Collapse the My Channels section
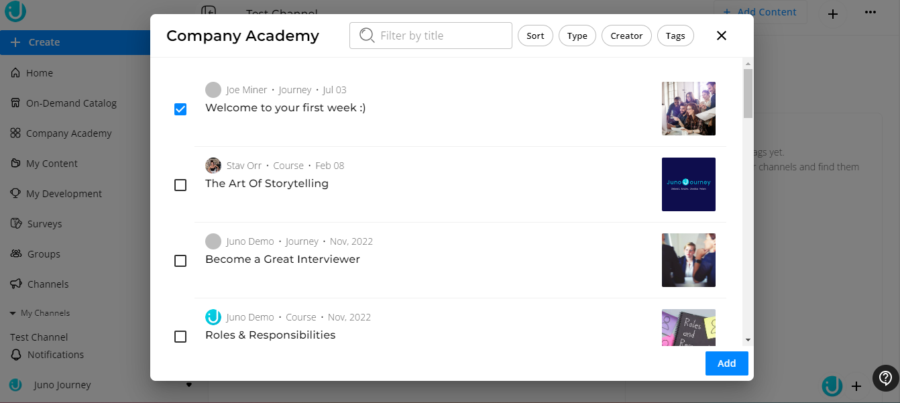Image resolution: width=900 pixels, height=403 pixels. [13, 313]
